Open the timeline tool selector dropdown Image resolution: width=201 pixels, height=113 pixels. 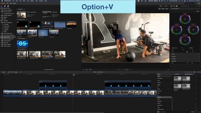20,72
